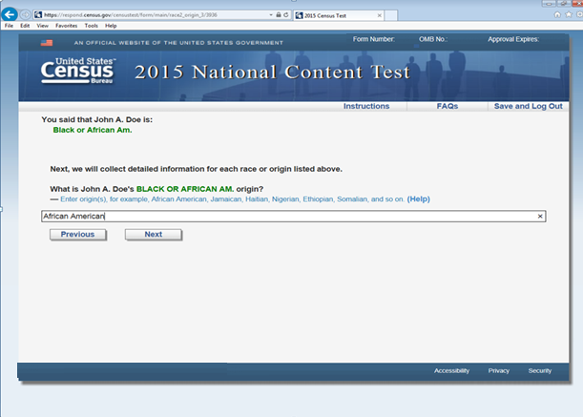Image resolution: width=583 pixels, height=417 pixels.
Task: Open the Security footer link
Action: (540, 370)
